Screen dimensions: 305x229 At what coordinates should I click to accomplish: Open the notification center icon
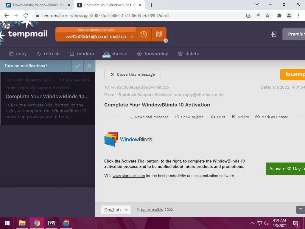296,223
